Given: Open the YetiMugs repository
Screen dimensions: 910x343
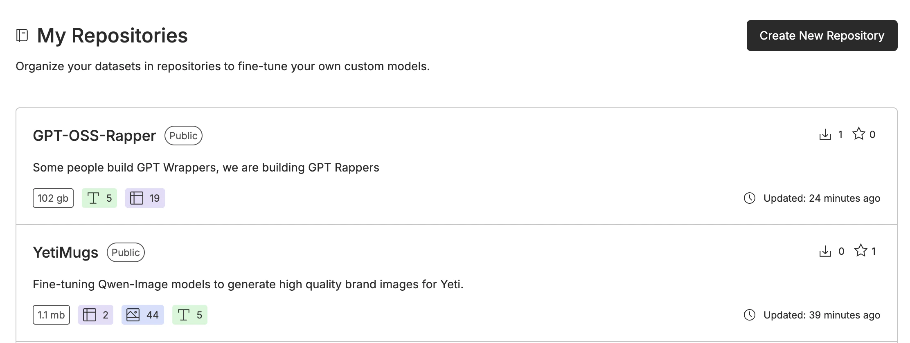Looking at the screenshot, I should [65, 252].
